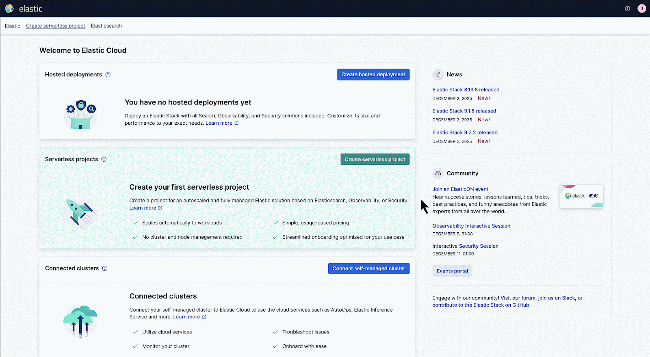
Task: Click checkmark beside Streamlined onboarding
Action: [x=275, y=237]
